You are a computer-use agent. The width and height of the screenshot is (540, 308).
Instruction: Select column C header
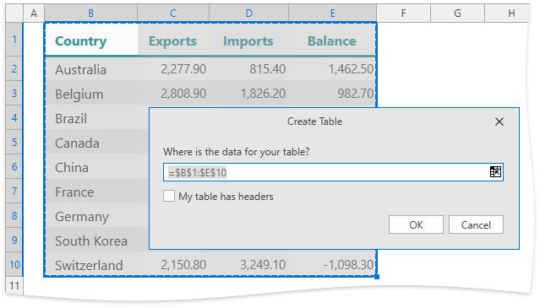[173, 14]
